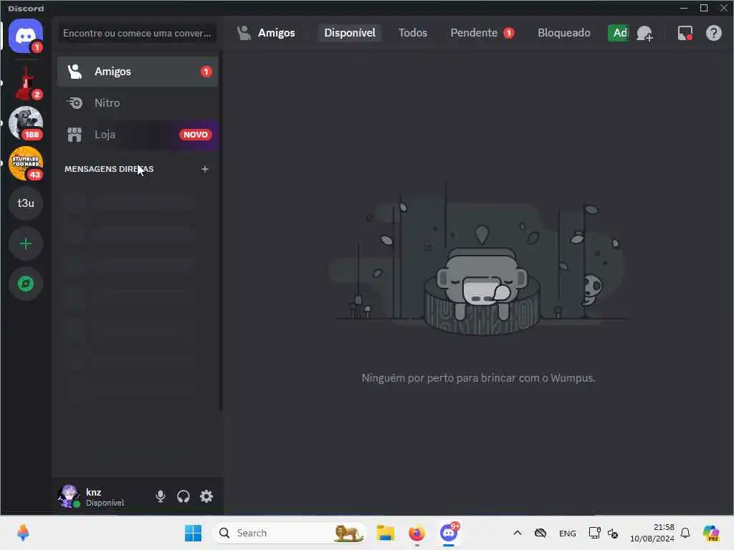Click the ENG language indicator
This screenshot has height=550, width=734.
(x=568, y=533)
